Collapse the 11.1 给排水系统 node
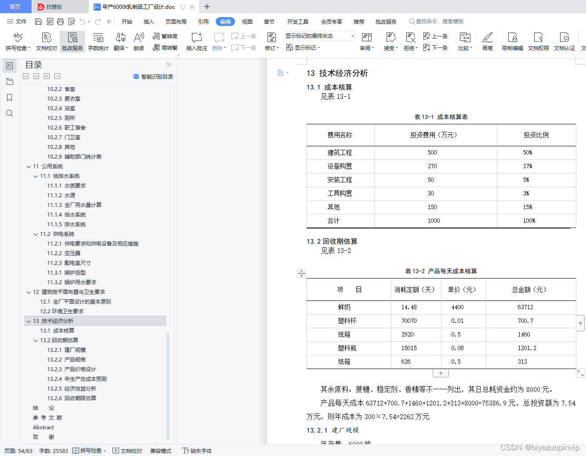The width and height of the screenshot is (586, 456). coord(36,176)
